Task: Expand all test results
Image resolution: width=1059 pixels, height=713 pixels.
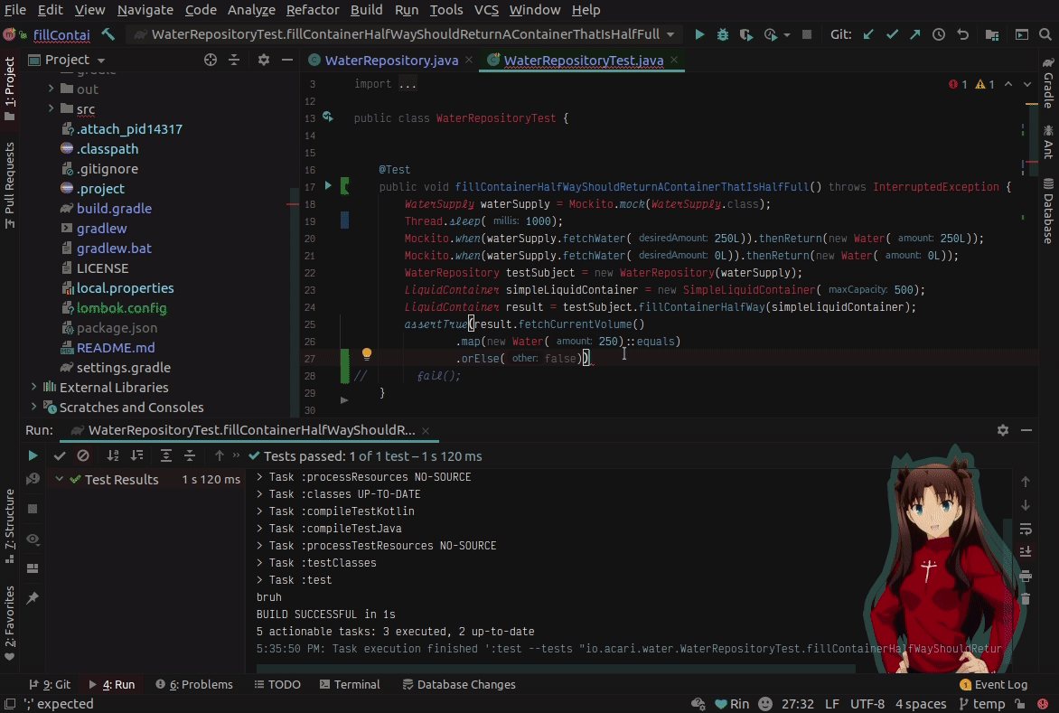Action: pyautogui.click(x=166, y=455)
